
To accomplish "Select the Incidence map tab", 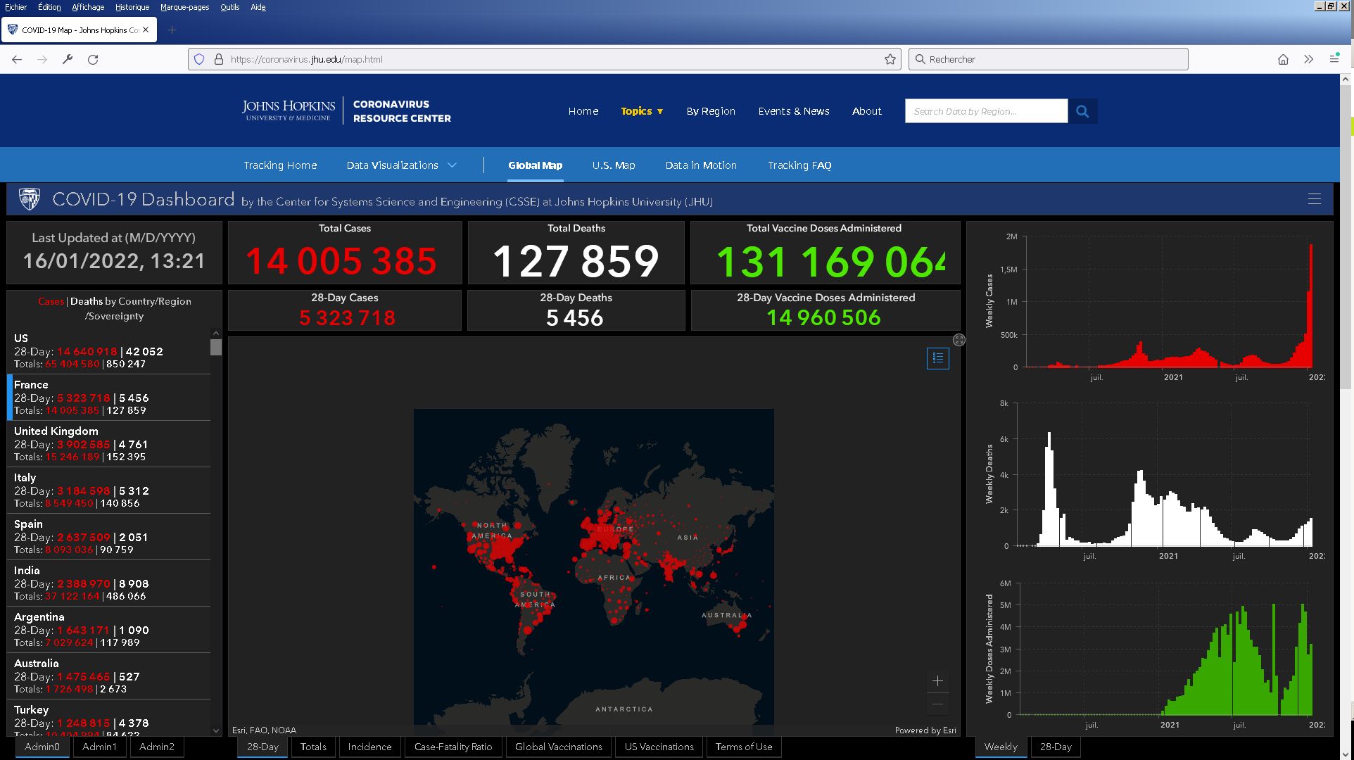I will tap(369, 747).
